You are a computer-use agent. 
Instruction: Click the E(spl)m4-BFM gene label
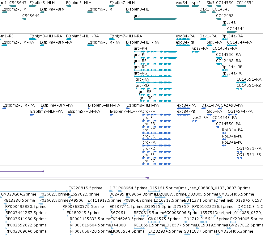[52, 9]
